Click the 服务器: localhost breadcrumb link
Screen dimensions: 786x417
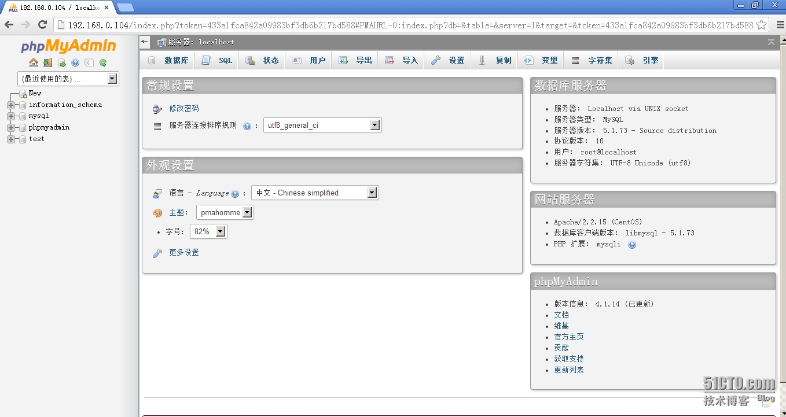pyautogui.click(x=201, y=42)
